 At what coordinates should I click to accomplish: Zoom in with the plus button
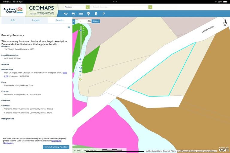(80, 59)
